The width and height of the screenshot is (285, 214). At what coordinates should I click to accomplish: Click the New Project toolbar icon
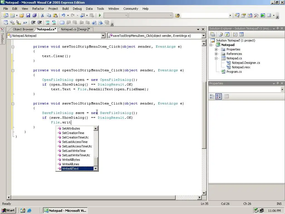tap(6, 16)
